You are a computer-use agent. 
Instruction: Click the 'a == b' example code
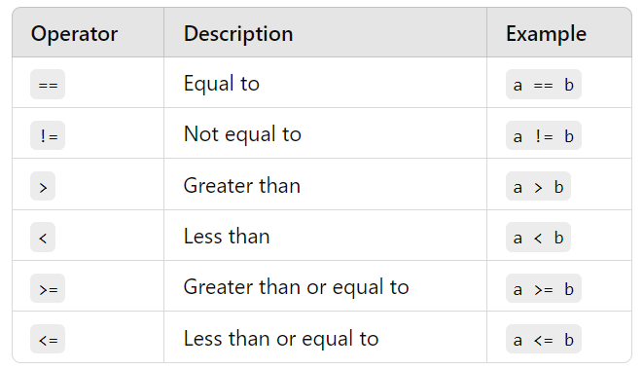(544, 84)
